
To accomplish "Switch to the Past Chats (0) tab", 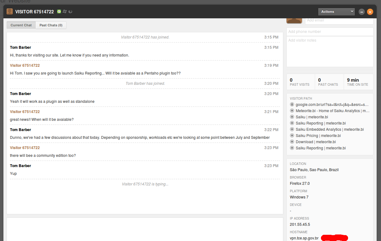I will (x=51, y=25).
